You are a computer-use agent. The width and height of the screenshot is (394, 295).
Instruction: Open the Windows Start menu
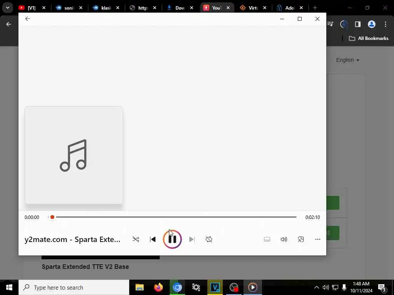(9, 287)
